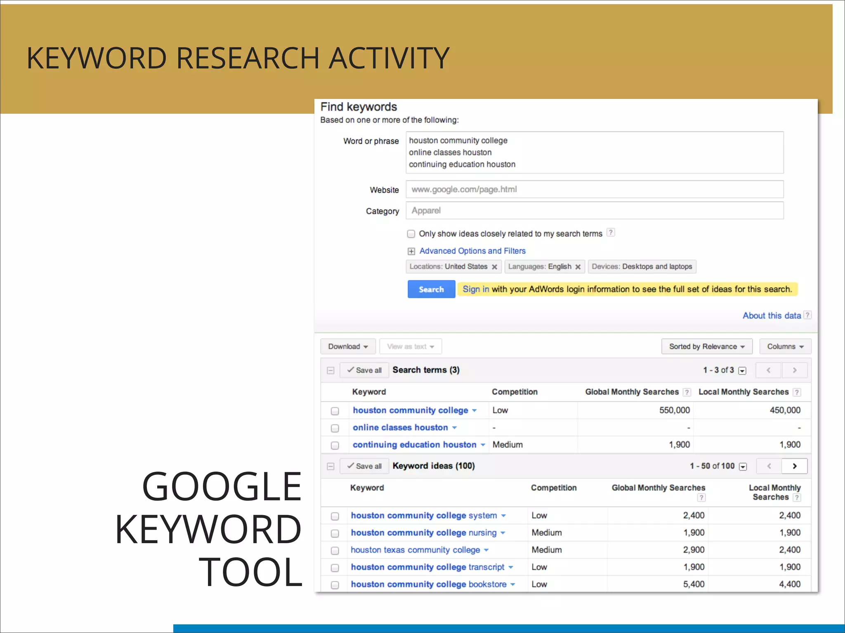The height and width of the screenshot is (633, 845).
Task: Open dropdown arrow for online classes houston
Action: click(x=454, y=428)
